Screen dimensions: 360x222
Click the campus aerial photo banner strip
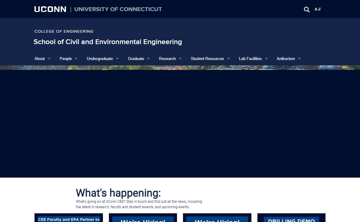(x=180, y=67)
